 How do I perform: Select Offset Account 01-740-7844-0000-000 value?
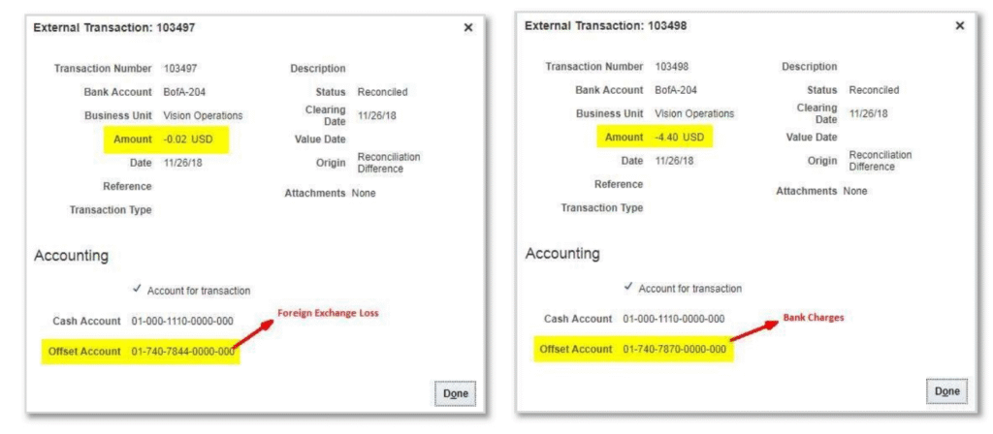pyautogui.click(x=183, y=352)
